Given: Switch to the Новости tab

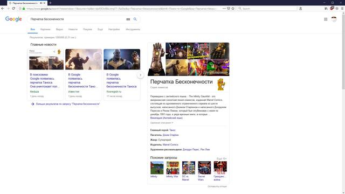Looking at the screenshot, I should (73, 29).
